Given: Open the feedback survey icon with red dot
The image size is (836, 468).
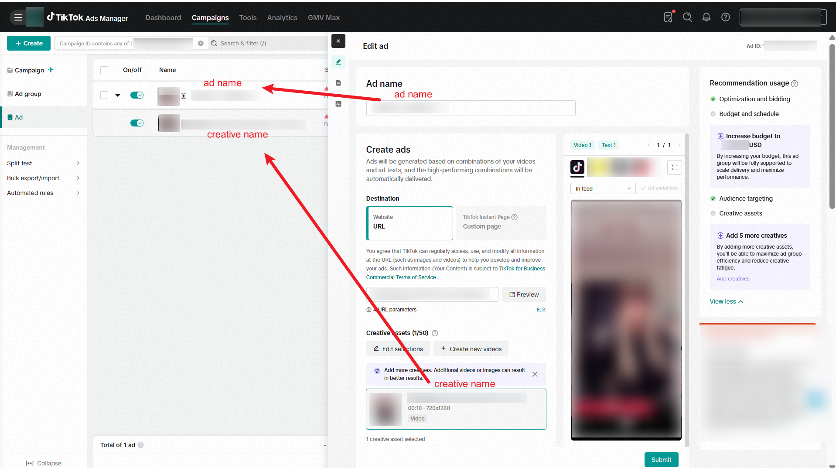Looking at the screenshot, I should click(x=668, y=17).
